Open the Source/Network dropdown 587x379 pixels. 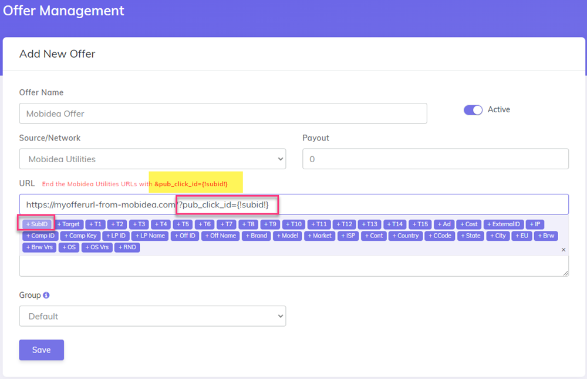pyautogui.click(x=153, y=159)
